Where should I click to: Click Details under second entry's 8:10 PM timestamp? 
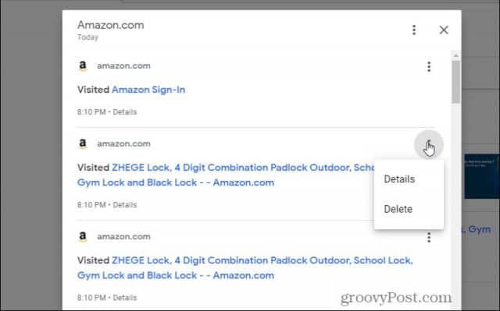click(x=125, y=205)
